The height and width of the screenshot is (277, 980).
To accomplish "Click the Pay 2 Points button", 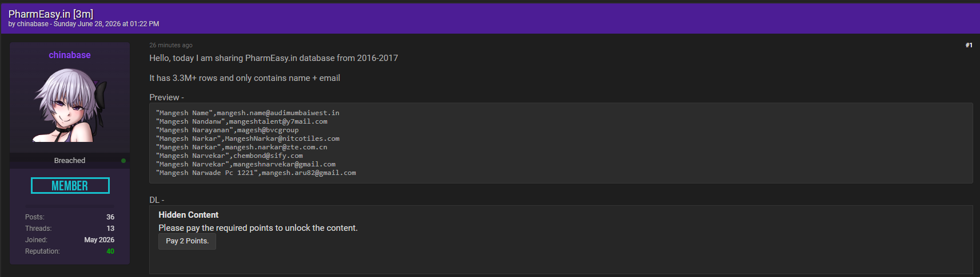I will [x=187, y=241].
